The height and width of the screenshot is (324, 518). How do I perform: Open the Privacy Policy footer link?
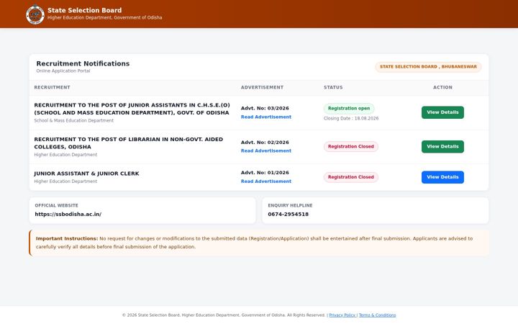tap(342, 315)
